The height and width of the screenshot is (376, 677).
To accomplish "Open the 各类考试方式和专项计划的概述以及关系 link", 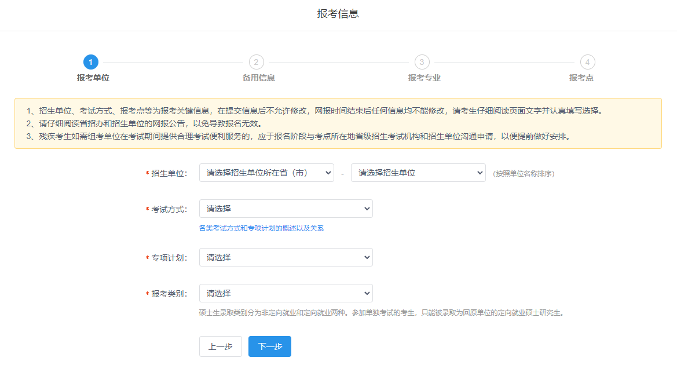I will pyautogui.click(x=261, y=228).
